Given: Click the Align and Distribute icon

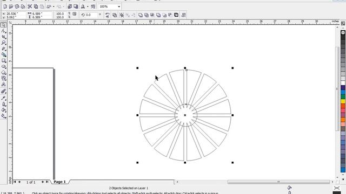Looking at the screenshot, I should 183,15.
